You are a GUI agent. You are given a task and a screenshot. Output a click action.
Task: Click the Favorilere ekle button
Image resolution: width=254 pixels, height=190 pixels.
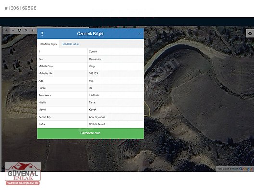[x=90, y=133]
